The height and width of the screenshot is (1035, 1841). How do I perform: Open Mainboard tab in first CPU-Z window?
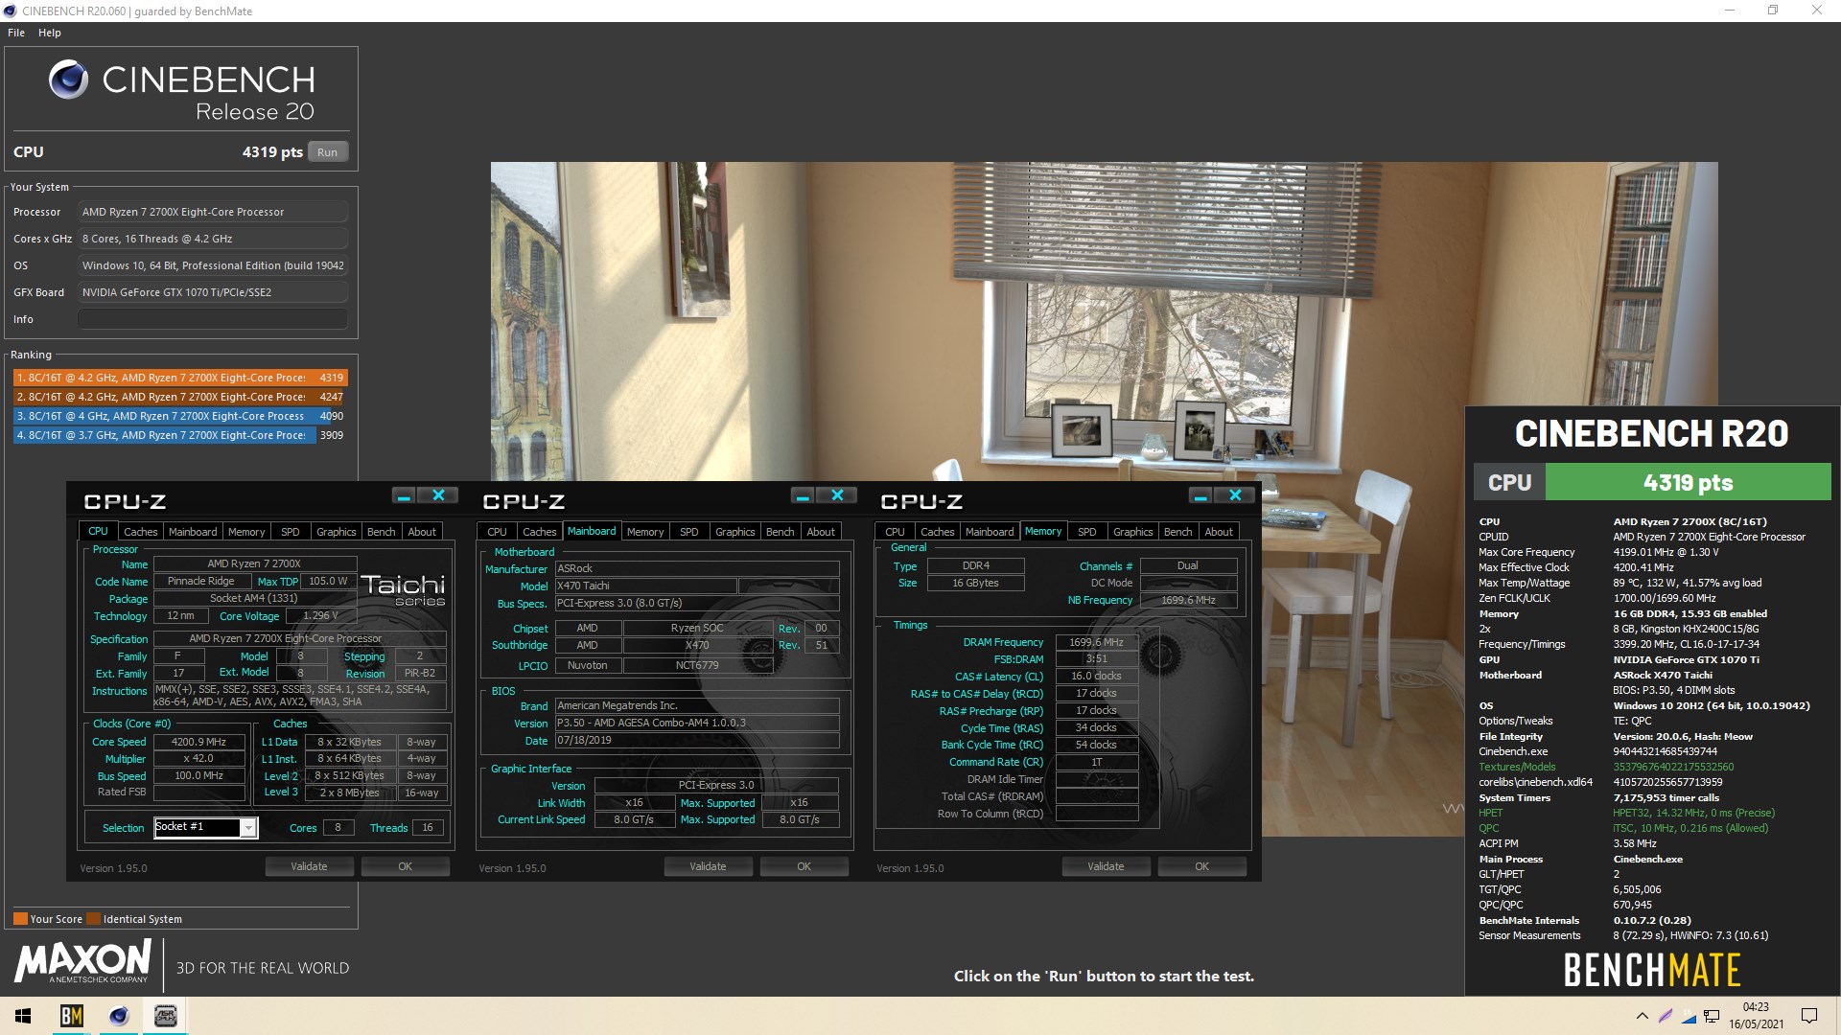click(193, 532)
